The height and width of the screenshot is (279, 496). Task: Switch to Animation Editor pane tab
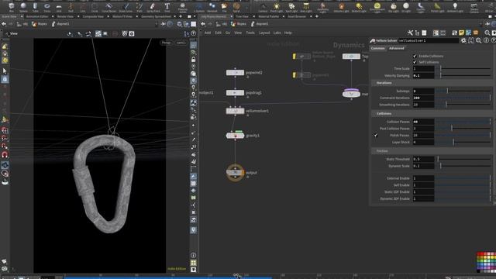[37, 16]
